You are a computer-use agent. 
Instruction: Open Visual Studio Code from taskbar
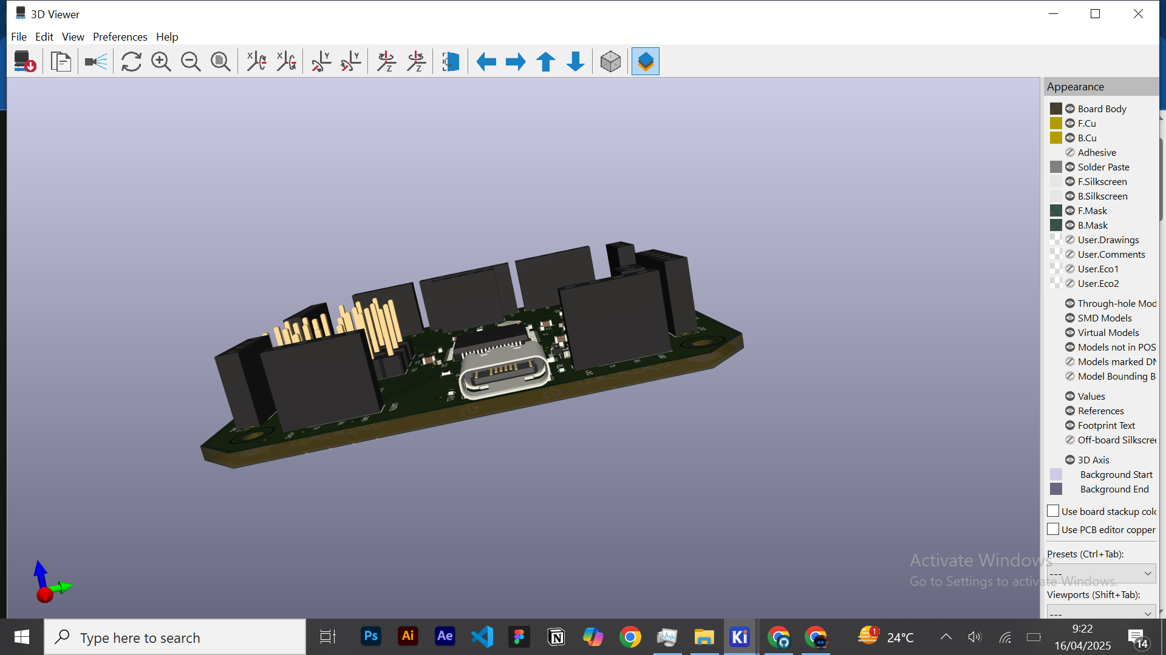coord(482,637)
